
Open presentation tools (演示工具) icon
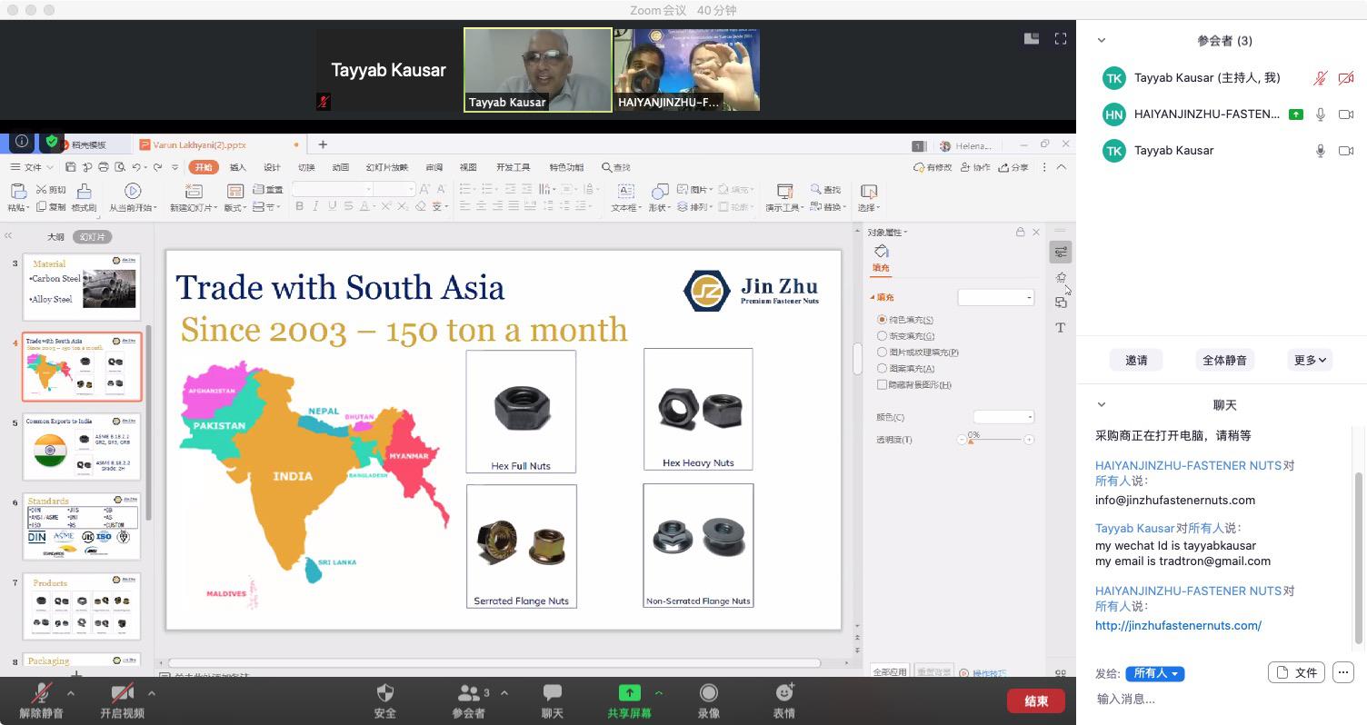784,191
